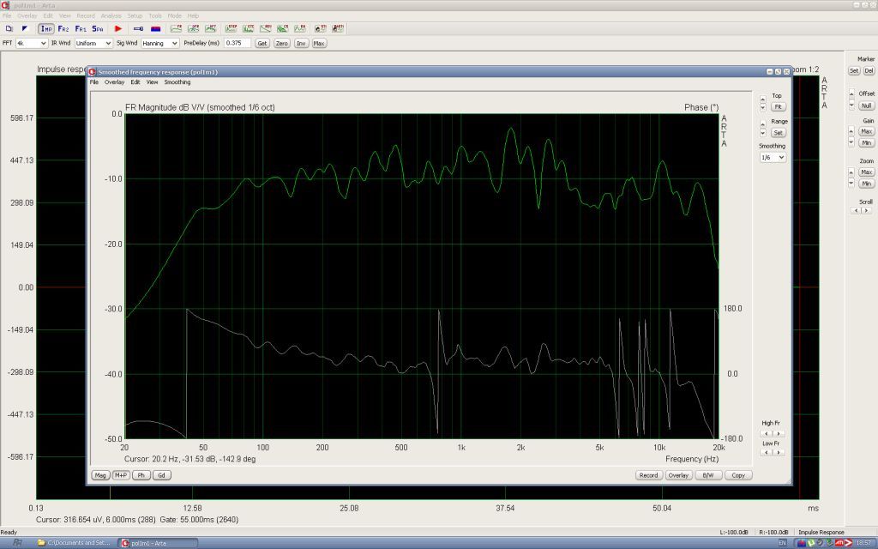Click the Record button in response window

648,475
